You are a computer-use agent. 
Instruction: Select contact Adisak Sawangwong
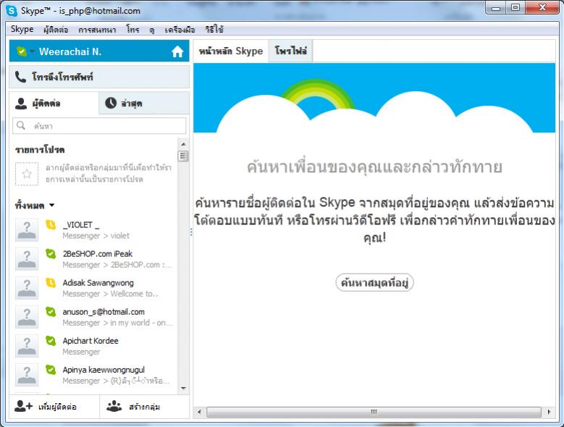[x=95, y=288]
